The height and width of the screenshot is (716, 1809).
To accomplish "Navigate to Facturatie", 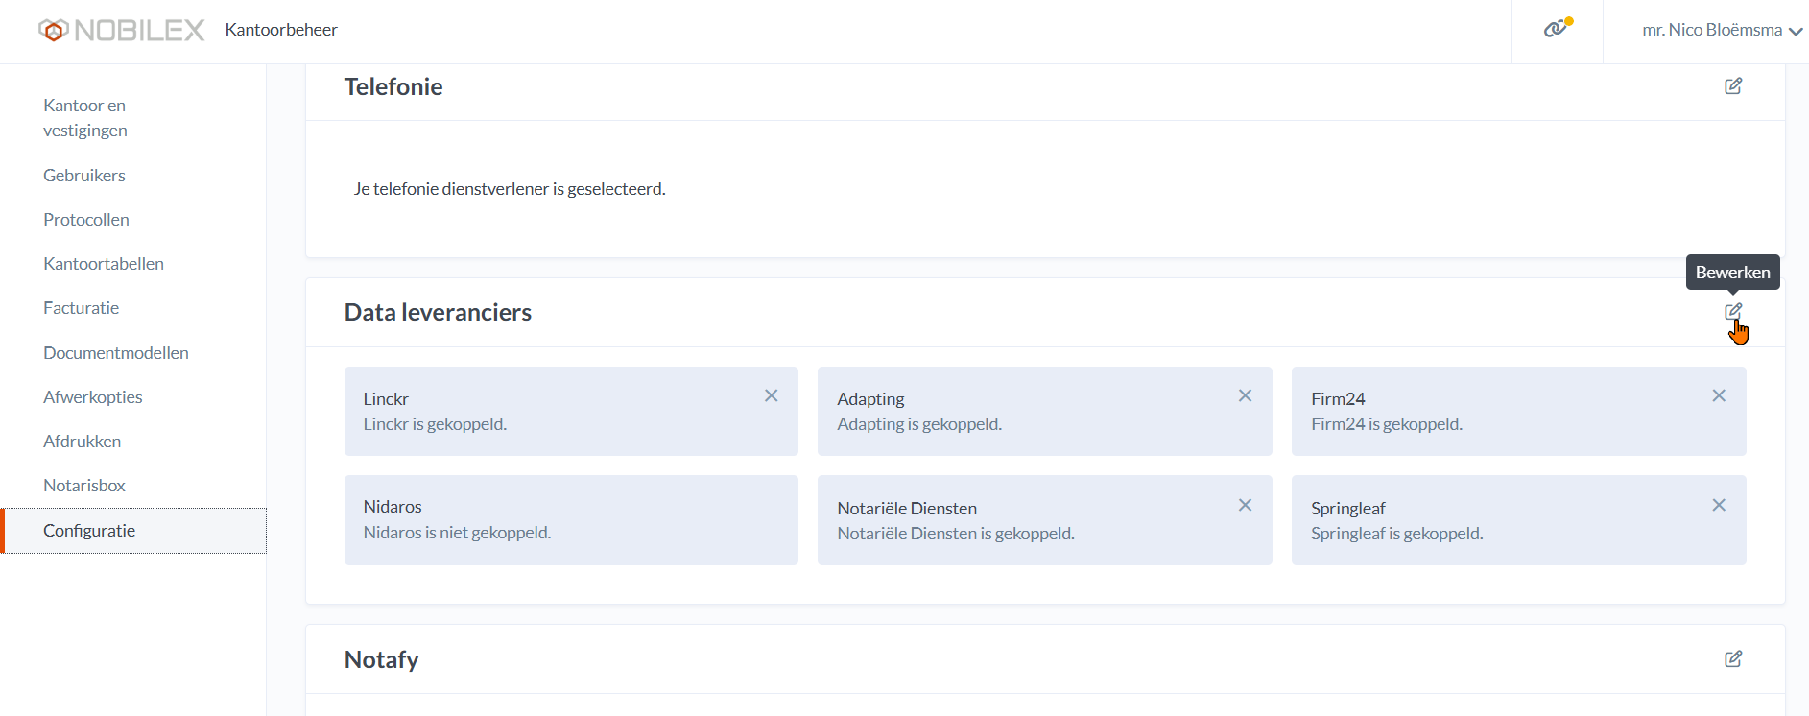I will [82, 308].
